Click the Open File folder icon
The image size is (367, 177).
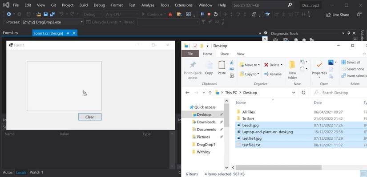tap(39, 14)
